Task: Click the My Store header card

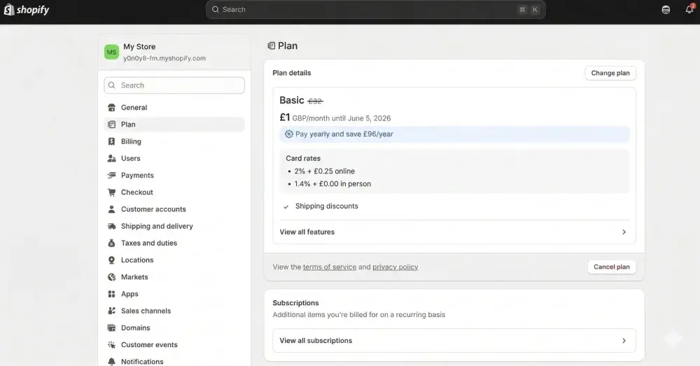Action: (x=174, y=52)
